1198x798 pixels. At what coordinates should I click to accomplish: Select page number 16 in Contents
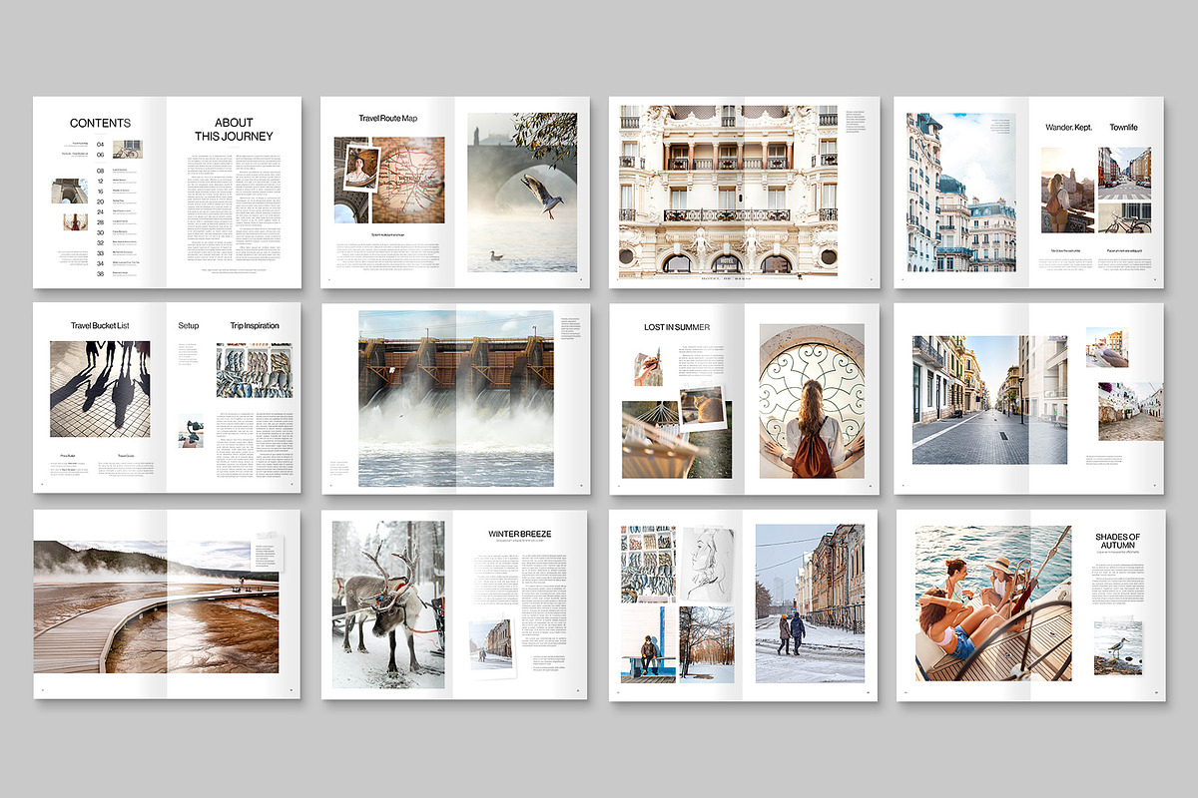[100, 191]
